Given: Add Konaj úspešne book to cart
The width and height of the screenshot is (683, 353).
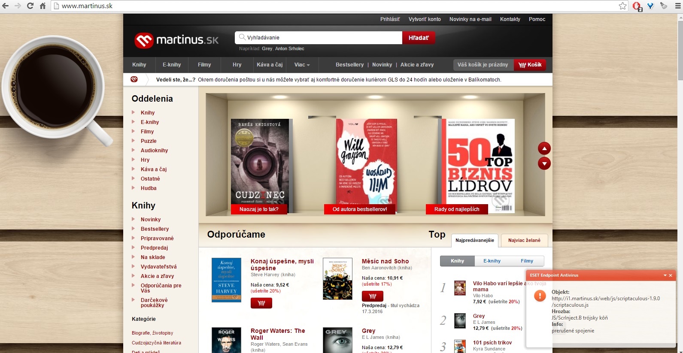Looking at the screenshot, I should pos(261,303).
